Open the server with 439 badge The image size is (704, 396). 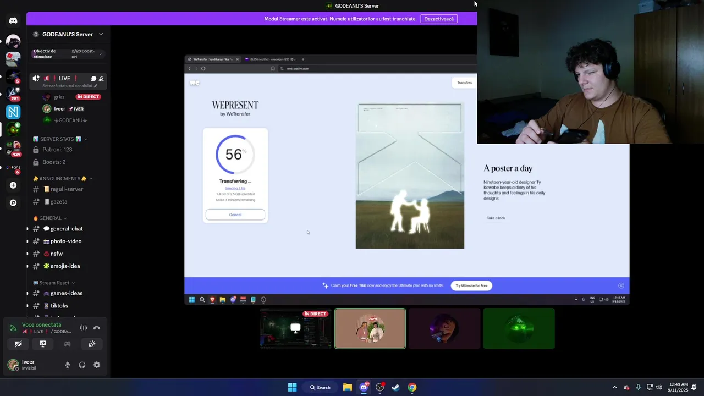tap(13, 147)
